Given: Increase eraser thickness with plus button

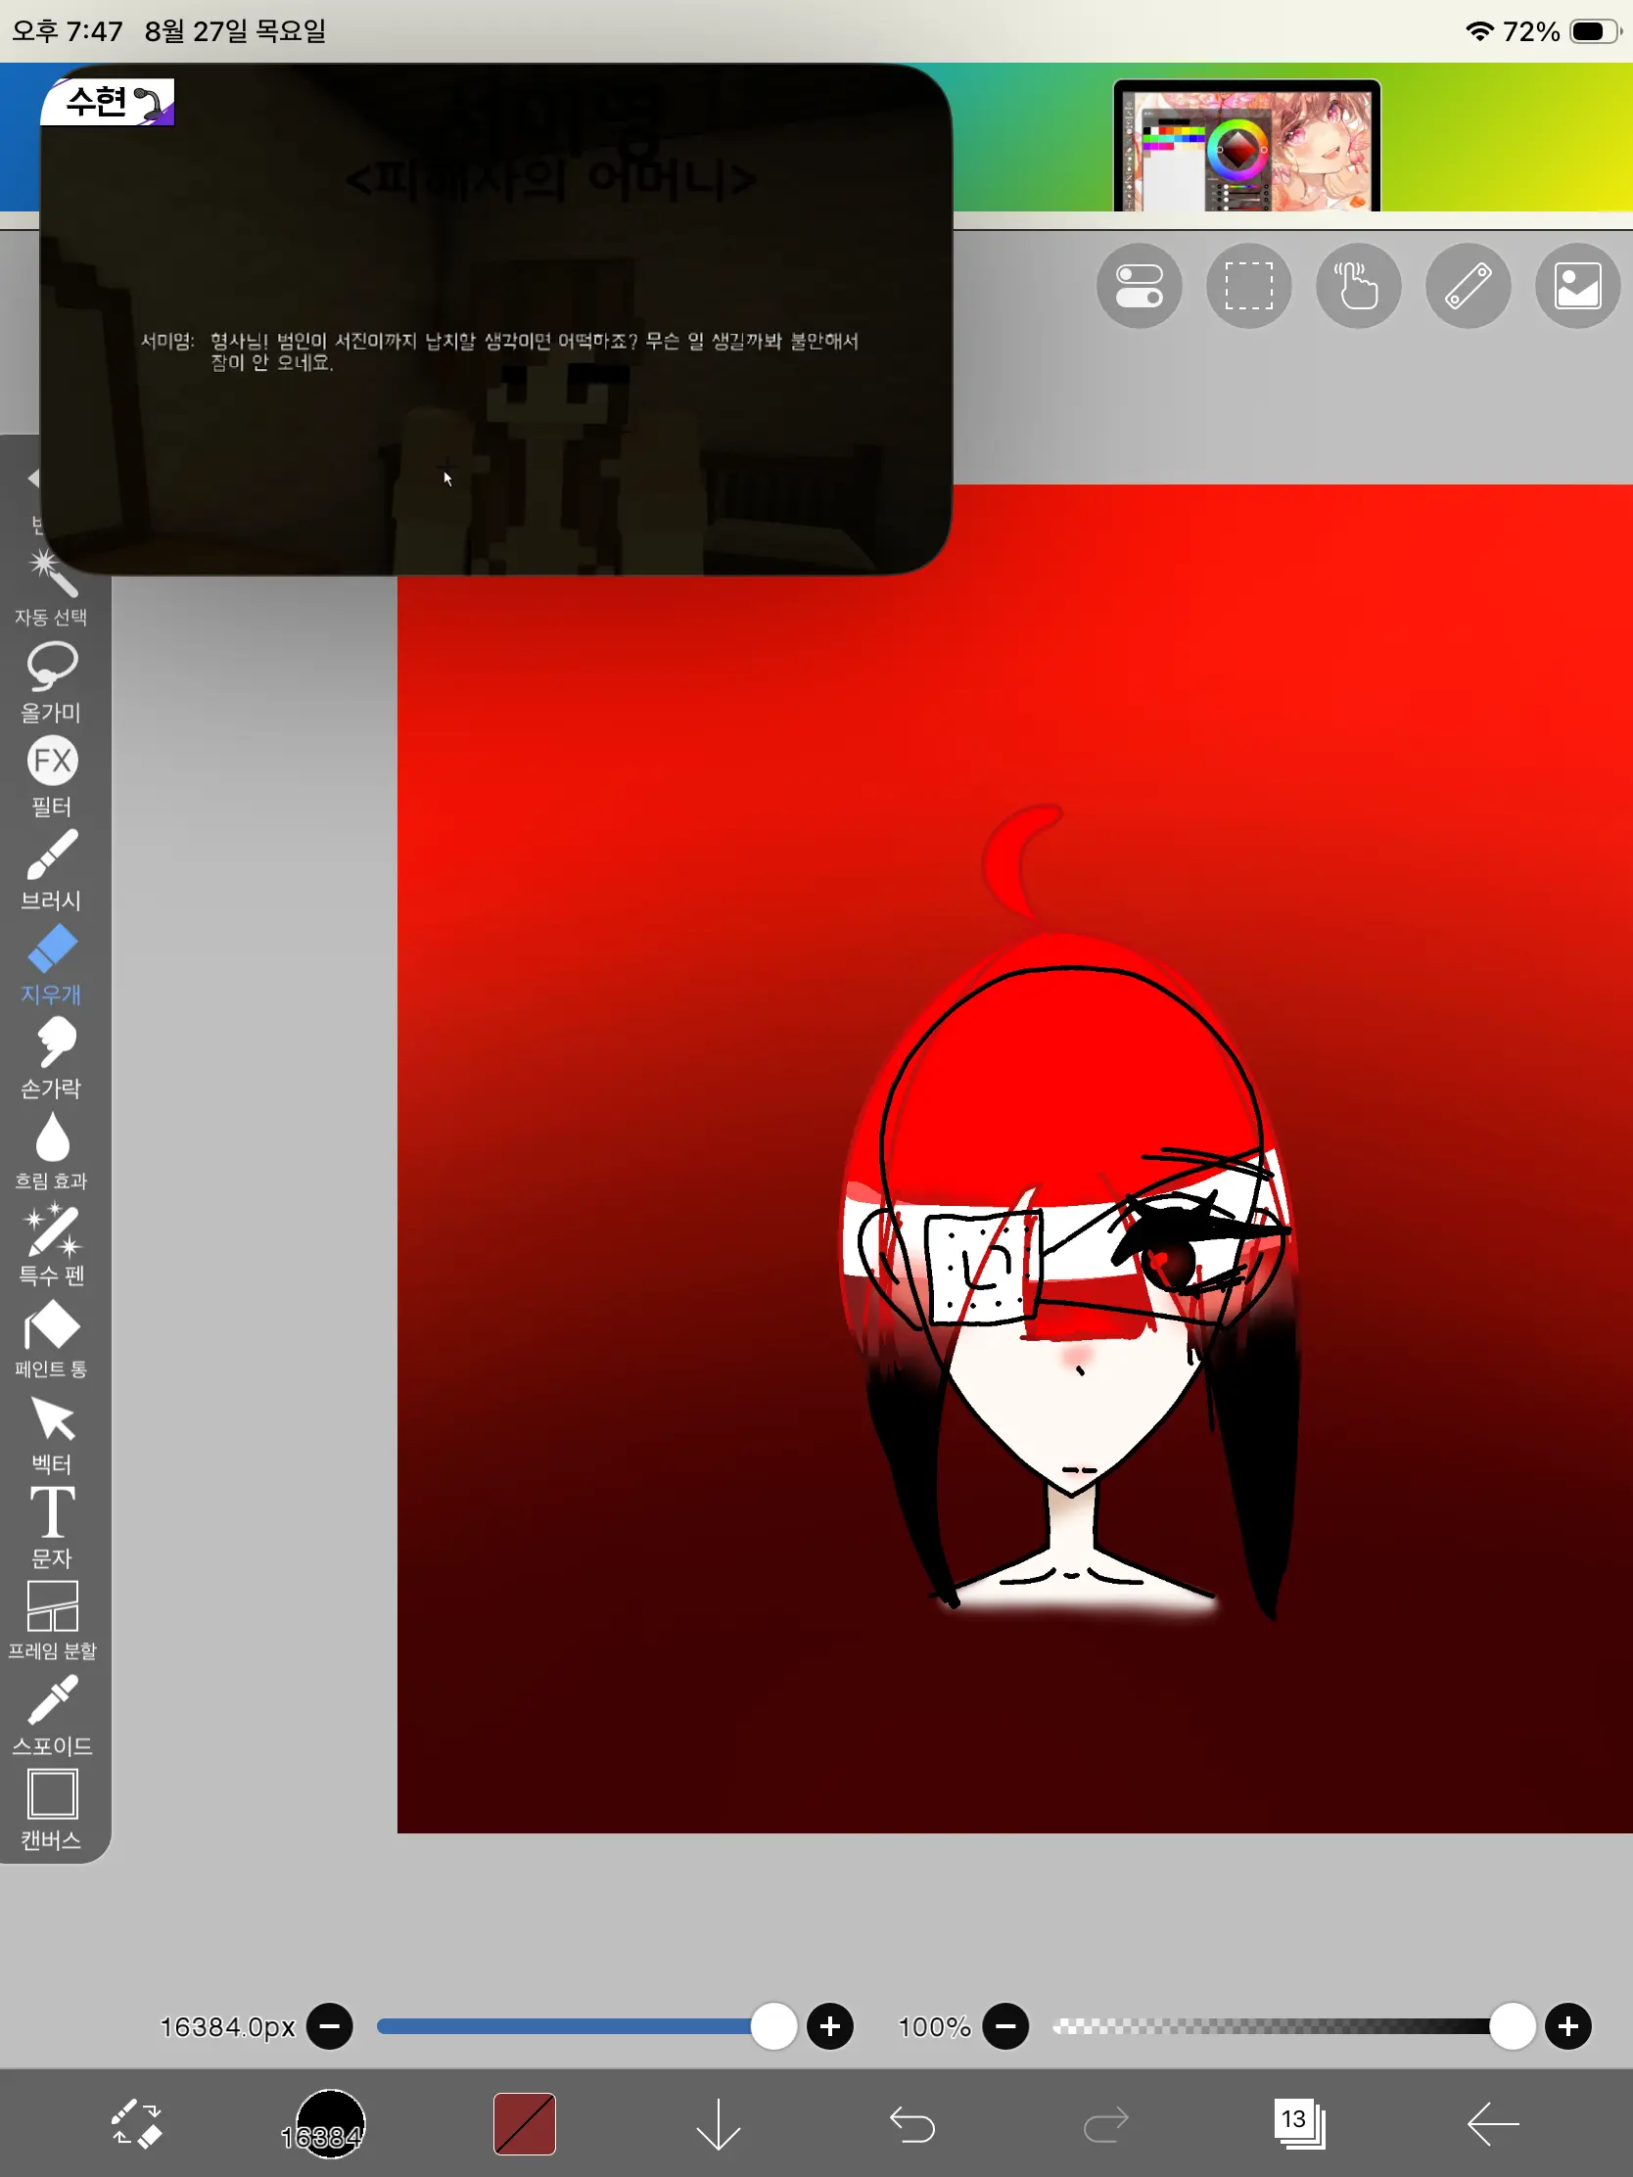Looking at the screenshot, I should (830, 2026).
